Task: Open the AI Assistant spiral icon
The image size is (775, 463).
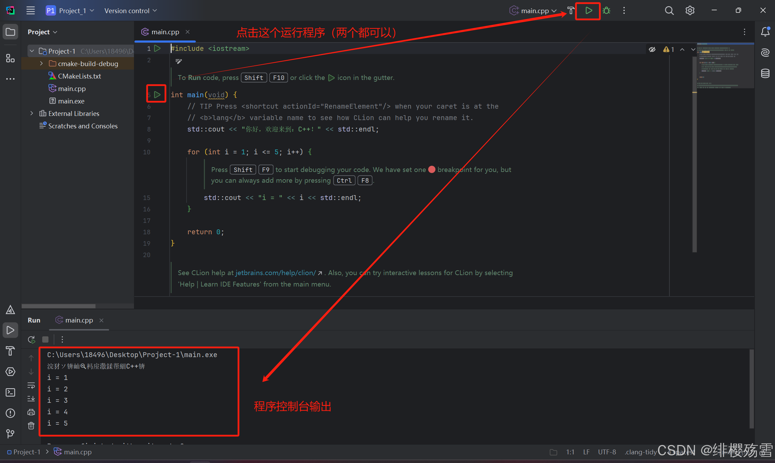Action: point(765,53)
